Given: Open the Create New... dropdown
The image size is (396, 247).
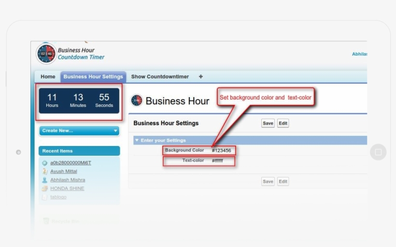Looking at the screenshot, I should 79,131.
